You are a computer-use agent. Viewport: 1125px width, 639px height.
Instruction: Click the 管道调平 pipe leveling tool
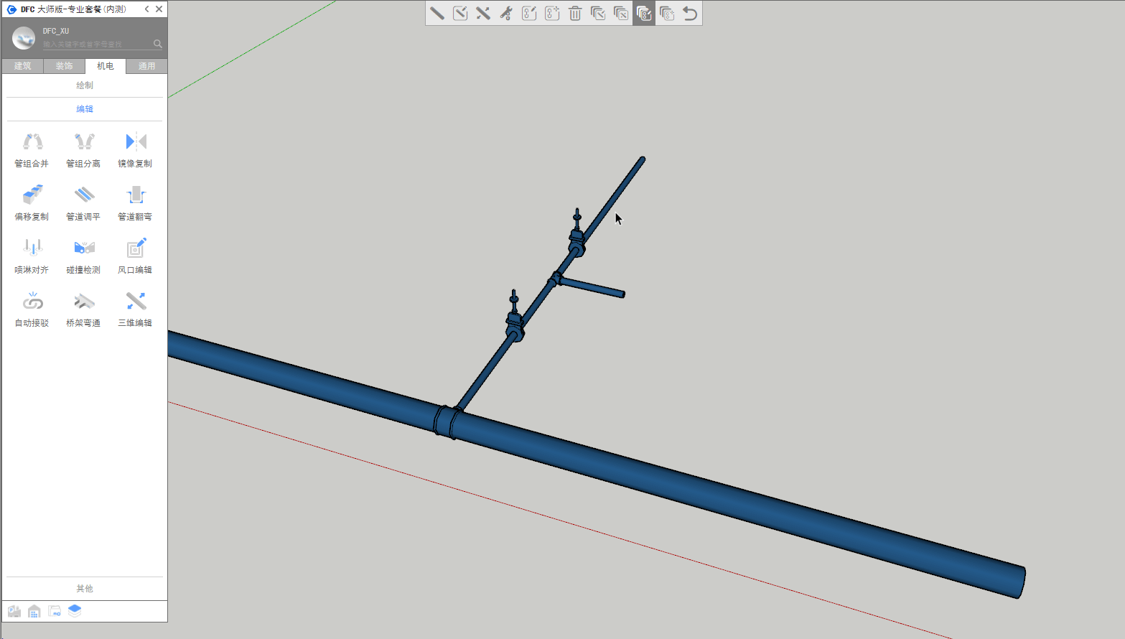tap(84, 202)
